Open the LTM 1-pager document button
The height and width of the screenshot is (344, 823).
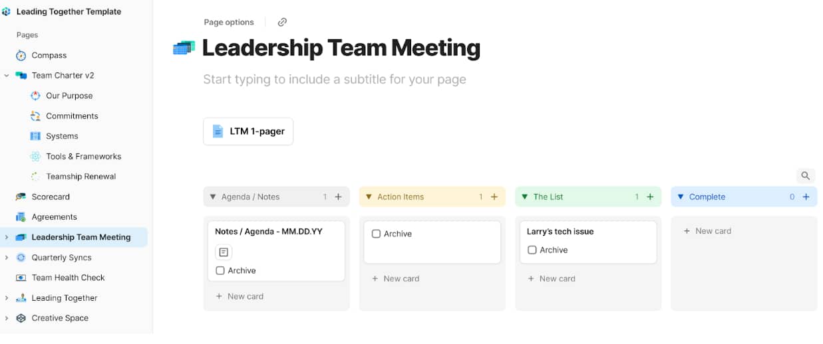(x=248, y=131)
